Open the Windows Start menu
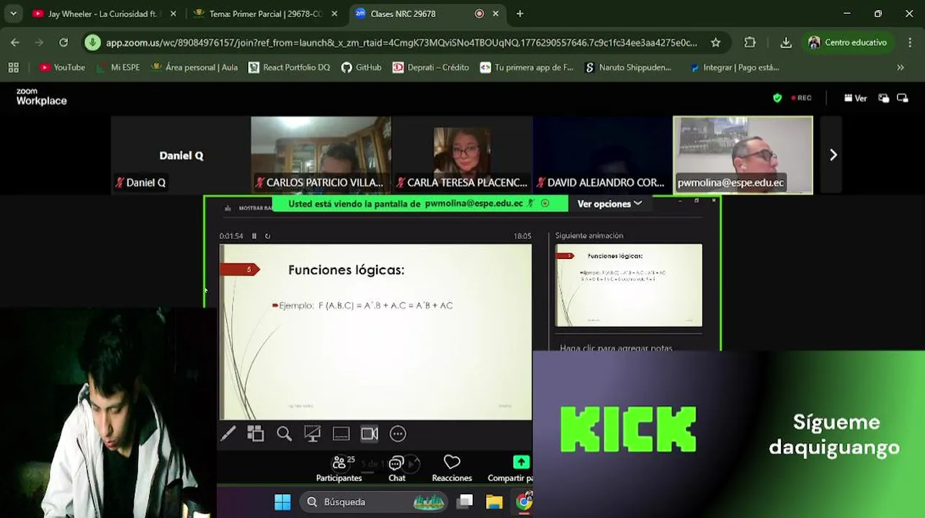The image size is (925, 518). [x=282, y=501]
